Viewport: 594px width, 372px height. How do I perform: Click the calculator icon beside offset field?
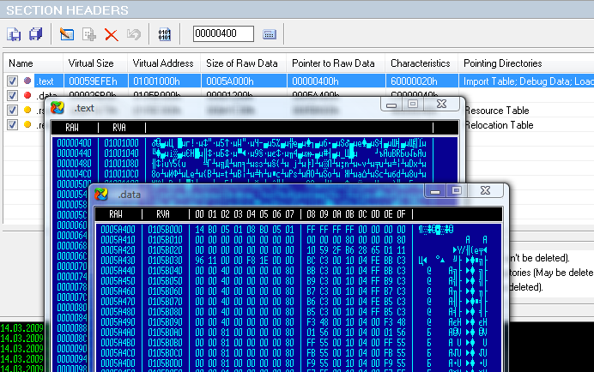[x=270, y=34]
